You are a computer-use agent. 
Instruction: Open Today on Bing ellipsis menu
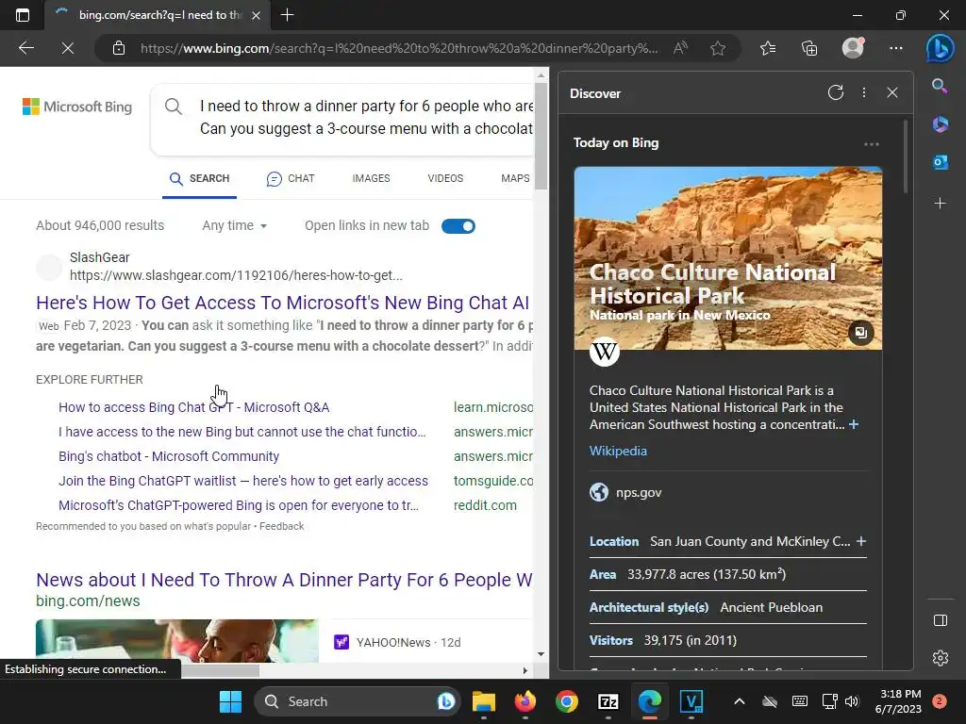pyautogui.click(x=871, y=144)
